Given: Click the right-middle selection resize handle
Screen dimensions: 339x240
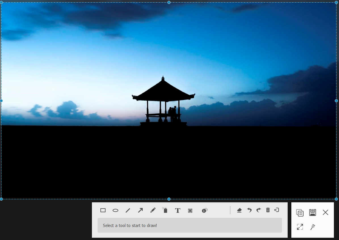Looking at the screenshot, I should point(336,101).
